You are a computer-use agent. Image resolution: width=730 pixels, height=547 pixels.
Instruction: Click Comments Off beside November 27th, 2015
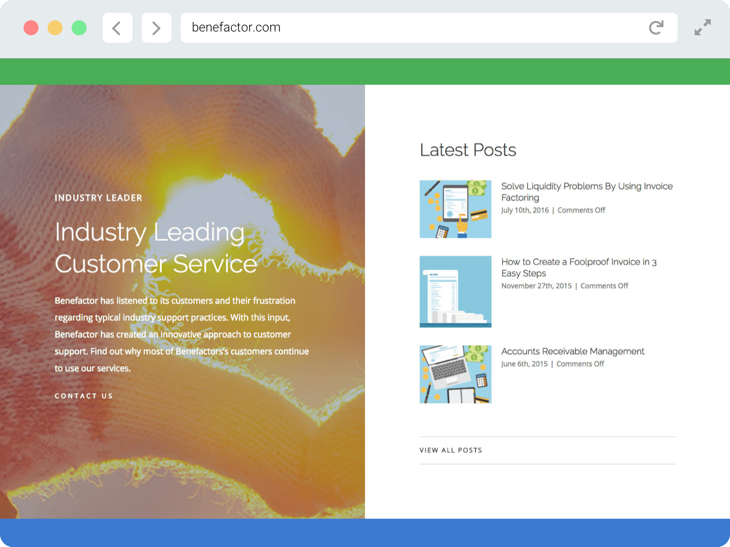point(604,286)
